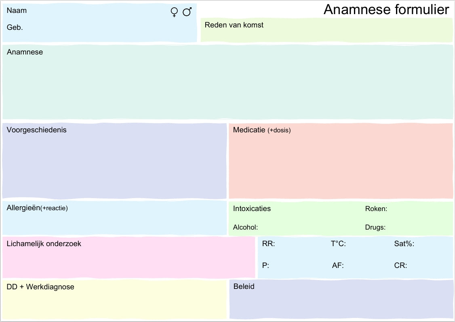Click the Anamnese formulier title
Screen dimensions: 455x322
pos(386,9)
